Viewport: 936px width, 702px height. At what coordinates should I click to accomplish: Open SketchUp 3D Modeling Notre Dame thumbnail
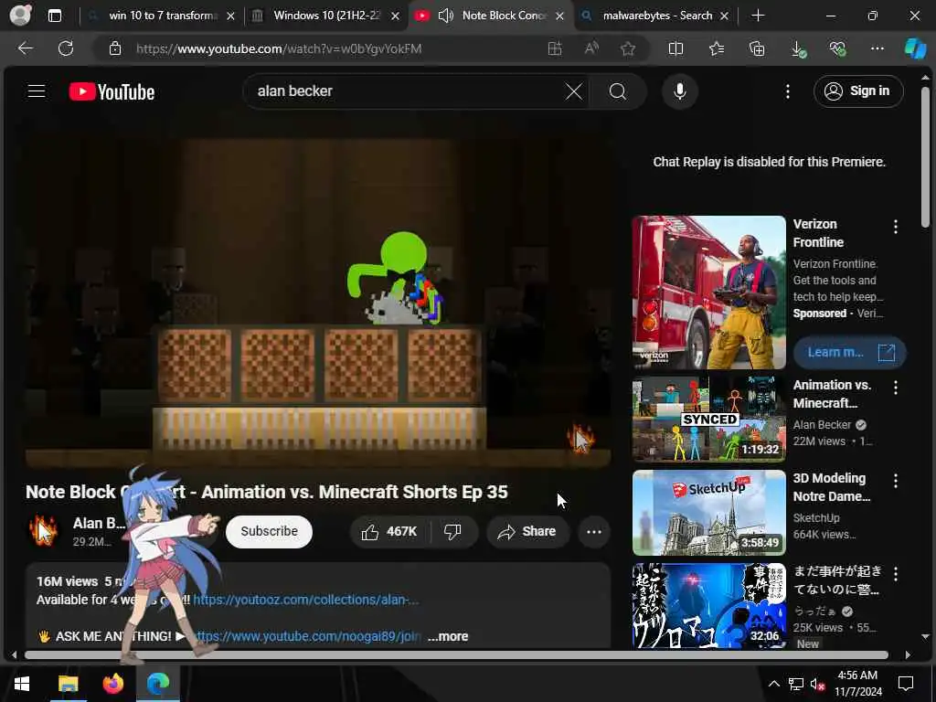[708, 513]
